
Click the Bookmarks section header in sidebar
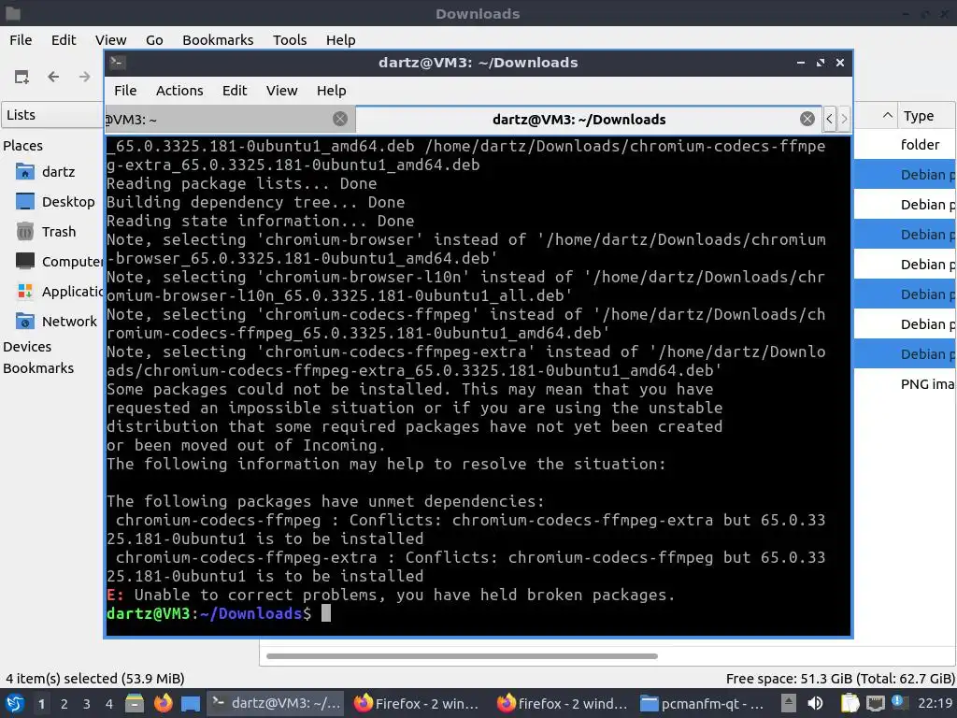pyautogui.click(x=38, y=368)
